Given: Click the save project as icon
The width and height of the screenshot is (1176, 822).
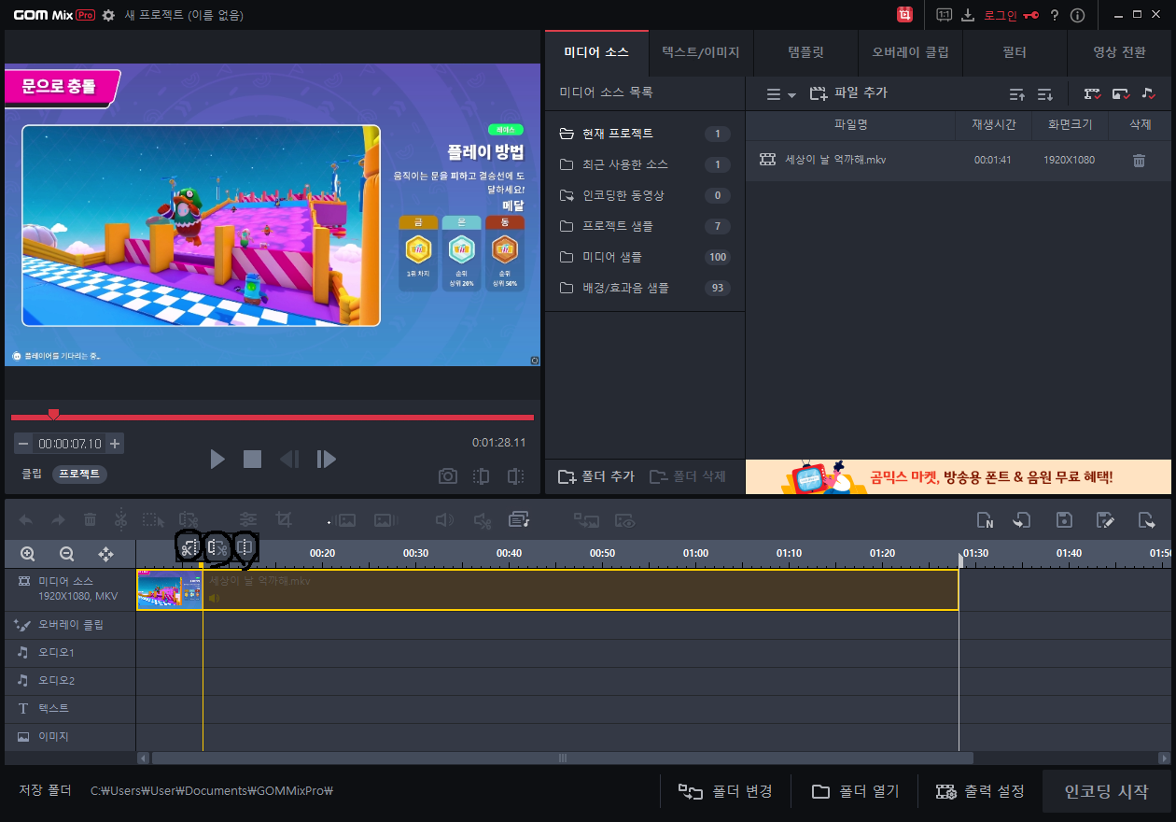Looking at the screenshot, I should click(x=1106, y=520).
